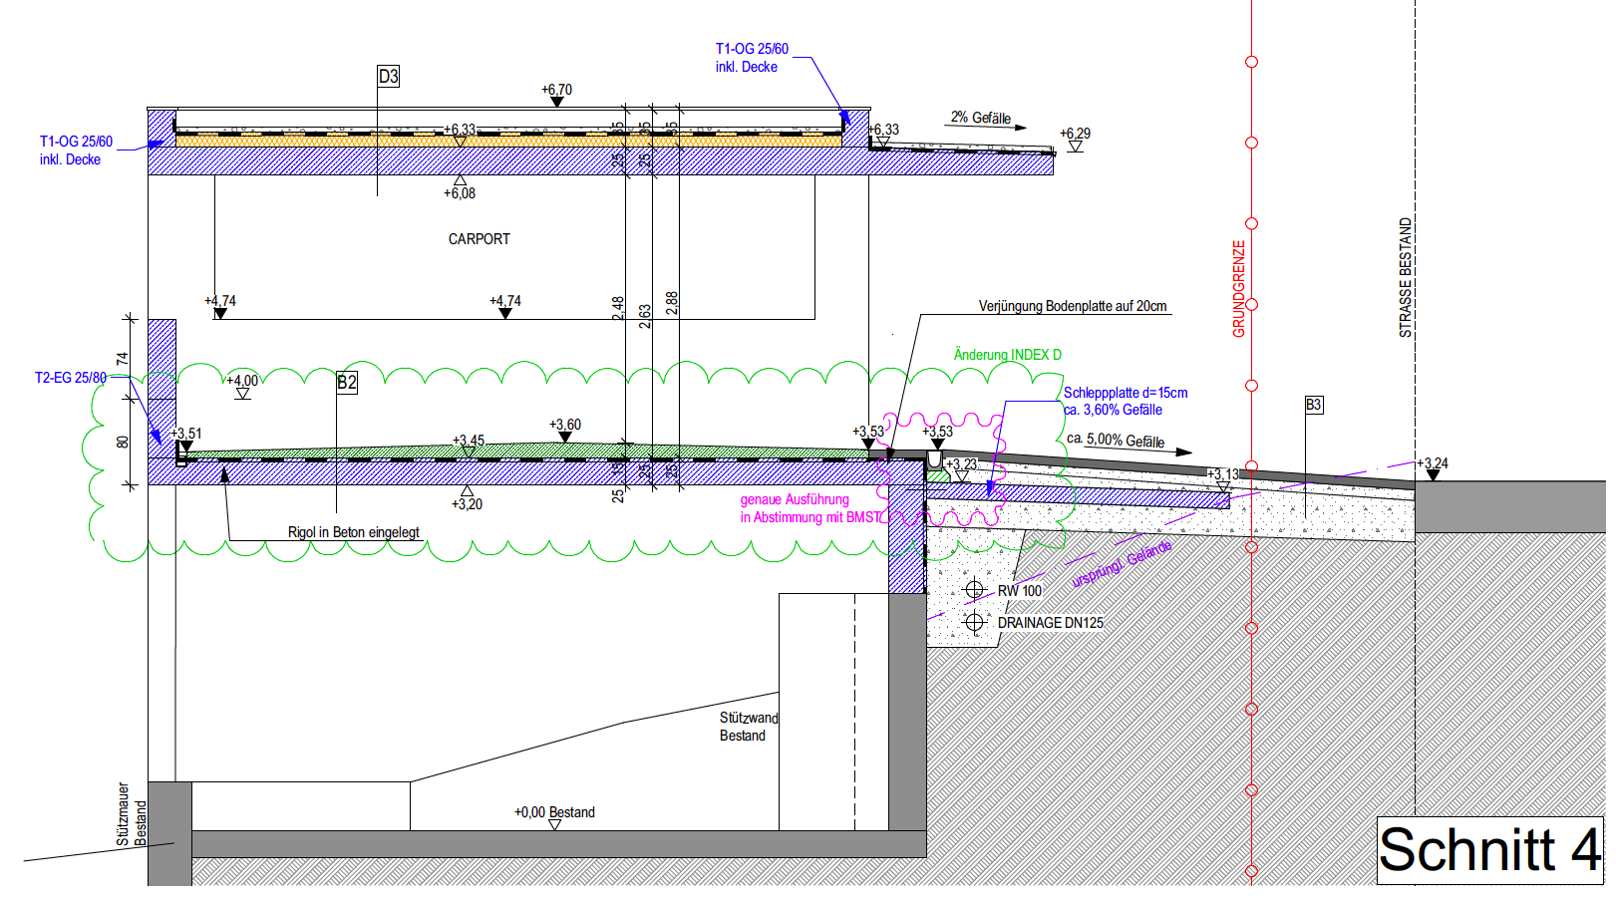This screenshot has height=904, width=1616.
Task: Select the D3 boxed reference tag
Action: (x=389, y=77)
